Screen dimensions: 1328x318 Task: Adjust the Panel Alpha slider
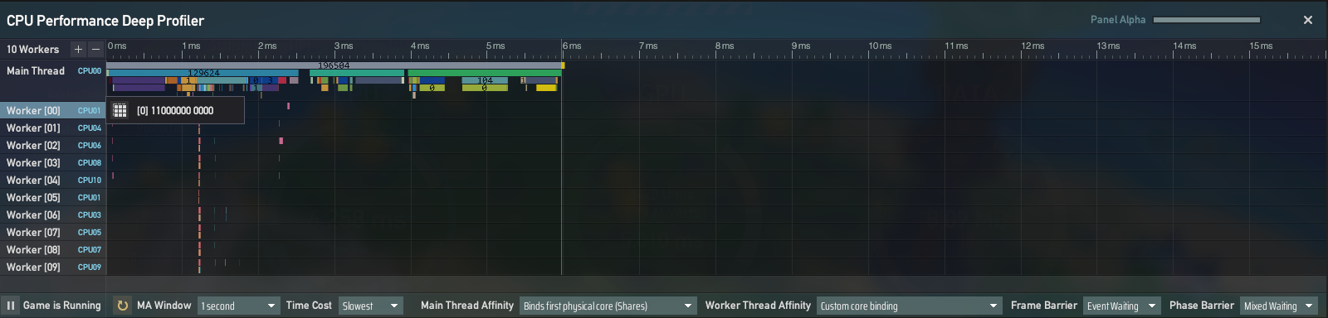click(1207, 20)
